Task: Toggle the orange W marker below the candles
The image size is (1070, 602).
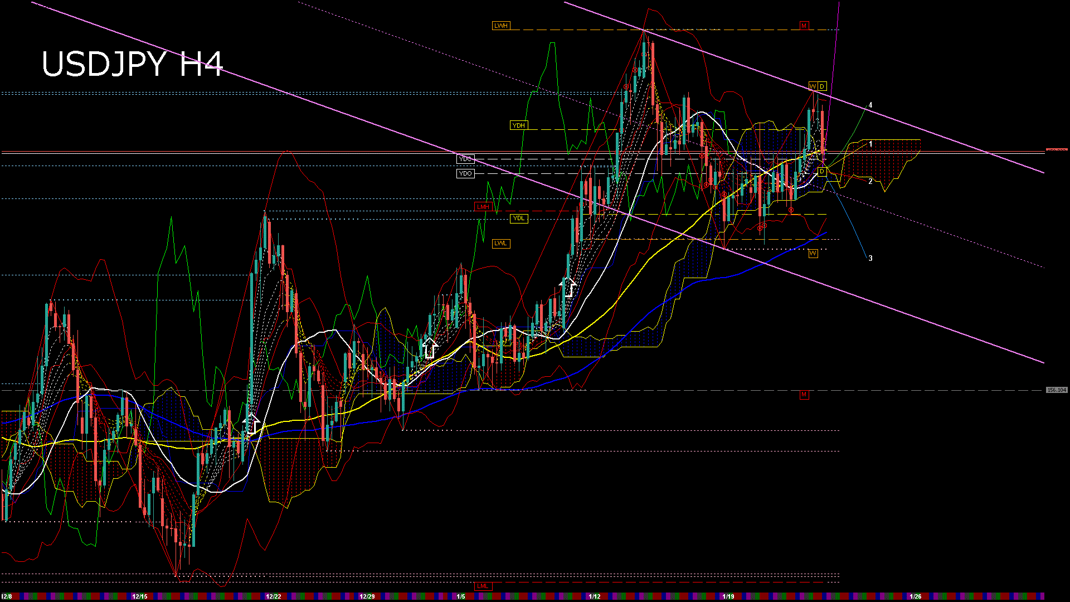Action: (813, 254)
